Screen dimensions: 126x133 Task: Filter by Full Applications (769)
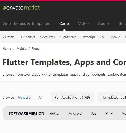[x=72, y=97]
